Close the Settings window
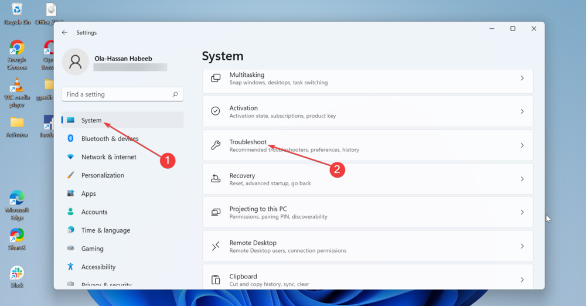Screen dimensions: 586x306 tap(534, 29)
